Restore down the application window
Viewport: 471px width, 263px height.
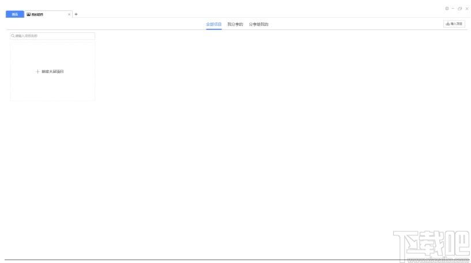[x=459, y=9]
